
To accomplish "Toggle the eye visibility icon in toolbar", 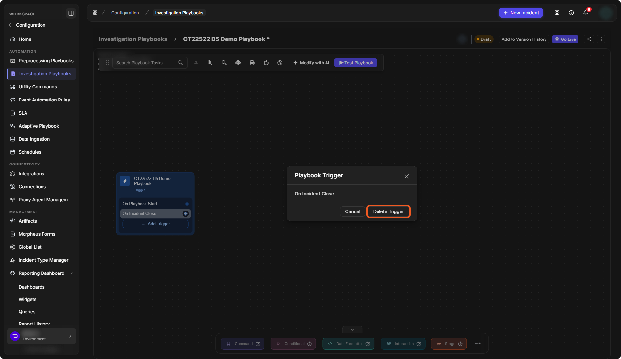I will [196, 63].
